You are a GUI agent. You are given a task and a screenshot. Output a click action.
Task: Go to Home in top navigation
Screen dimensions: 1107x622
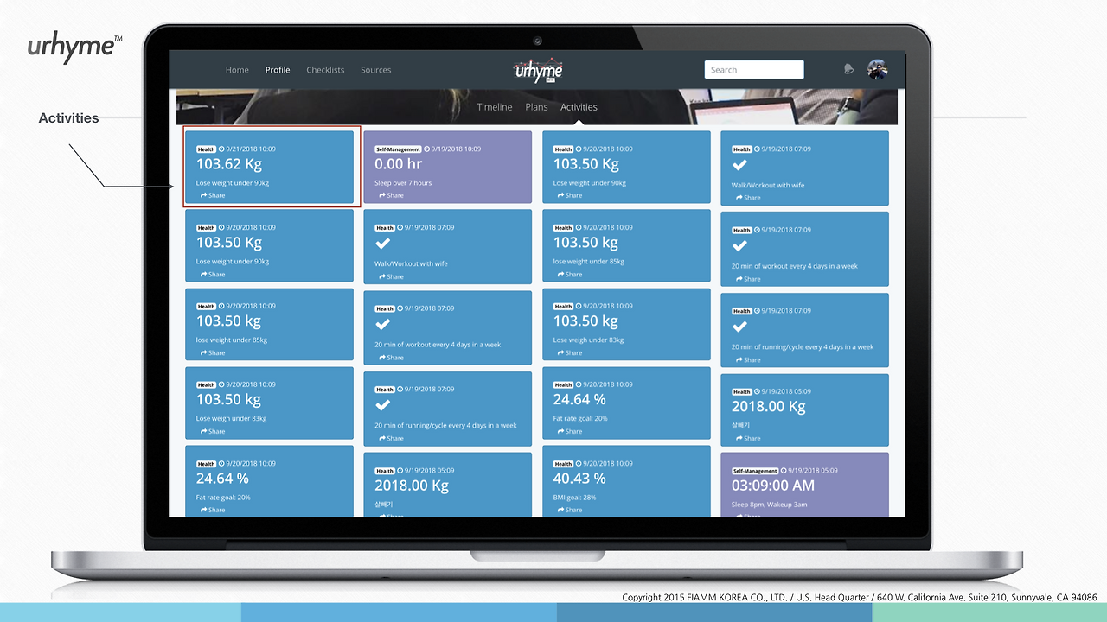pos(237,70)
